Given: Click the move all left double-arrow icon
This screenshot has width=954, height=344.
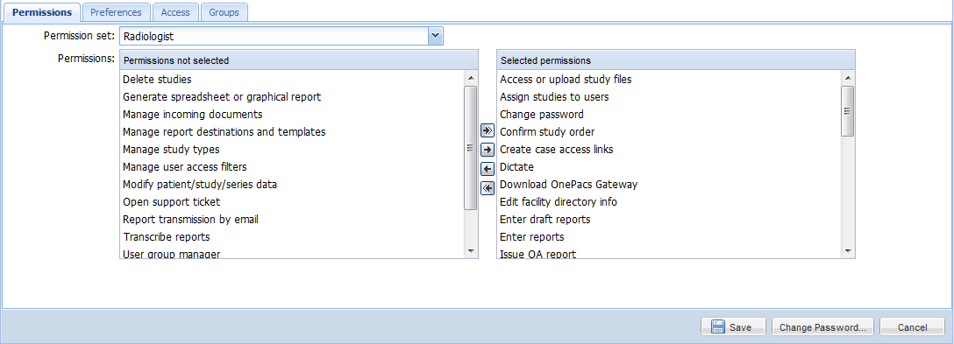Looking at the screenshot, I should tap(488, 188).
